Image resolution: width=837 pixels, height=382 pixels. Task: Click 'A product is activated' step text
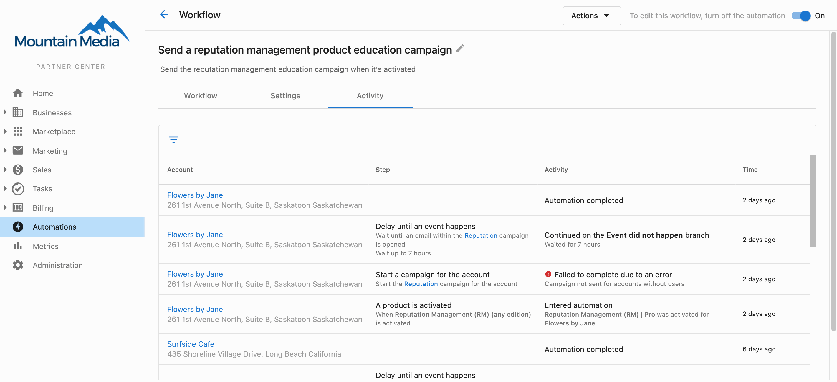click(413, 305)
